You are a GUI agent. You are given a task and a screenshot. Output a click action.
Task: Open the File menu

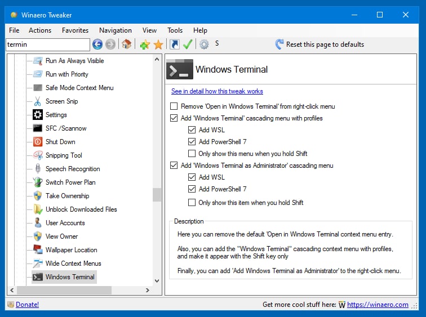click(14, 30)
